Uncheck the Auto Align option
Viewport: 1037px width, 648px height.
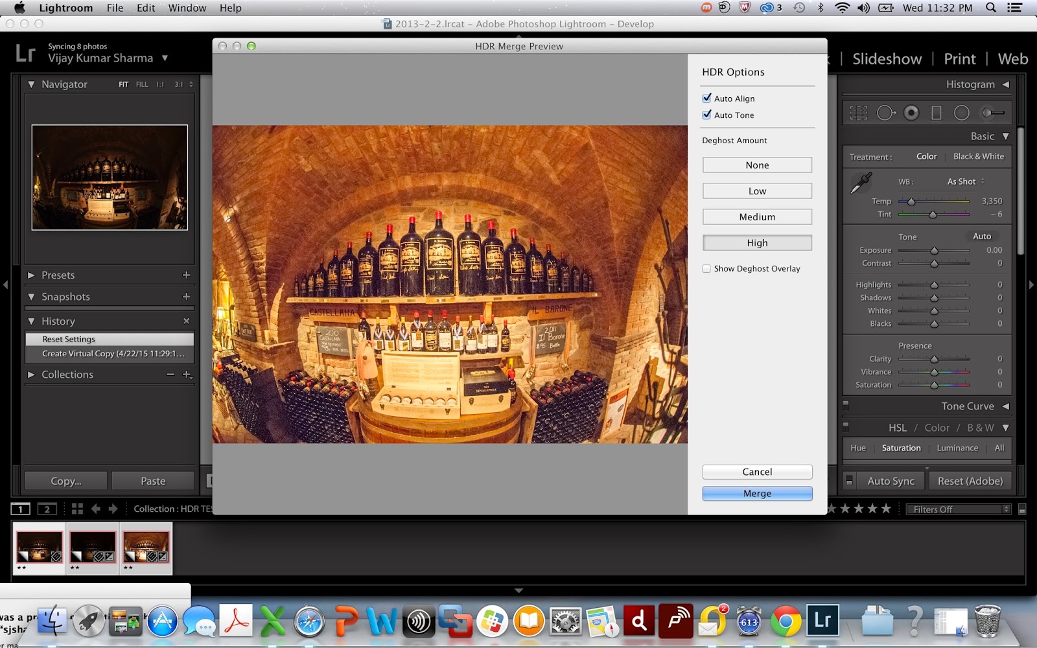pos(706,98)
